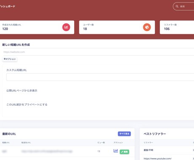Click the ベストリファラー heading
Screen dimensions: 194x160
pyautogui.click(x=155, y=134)
